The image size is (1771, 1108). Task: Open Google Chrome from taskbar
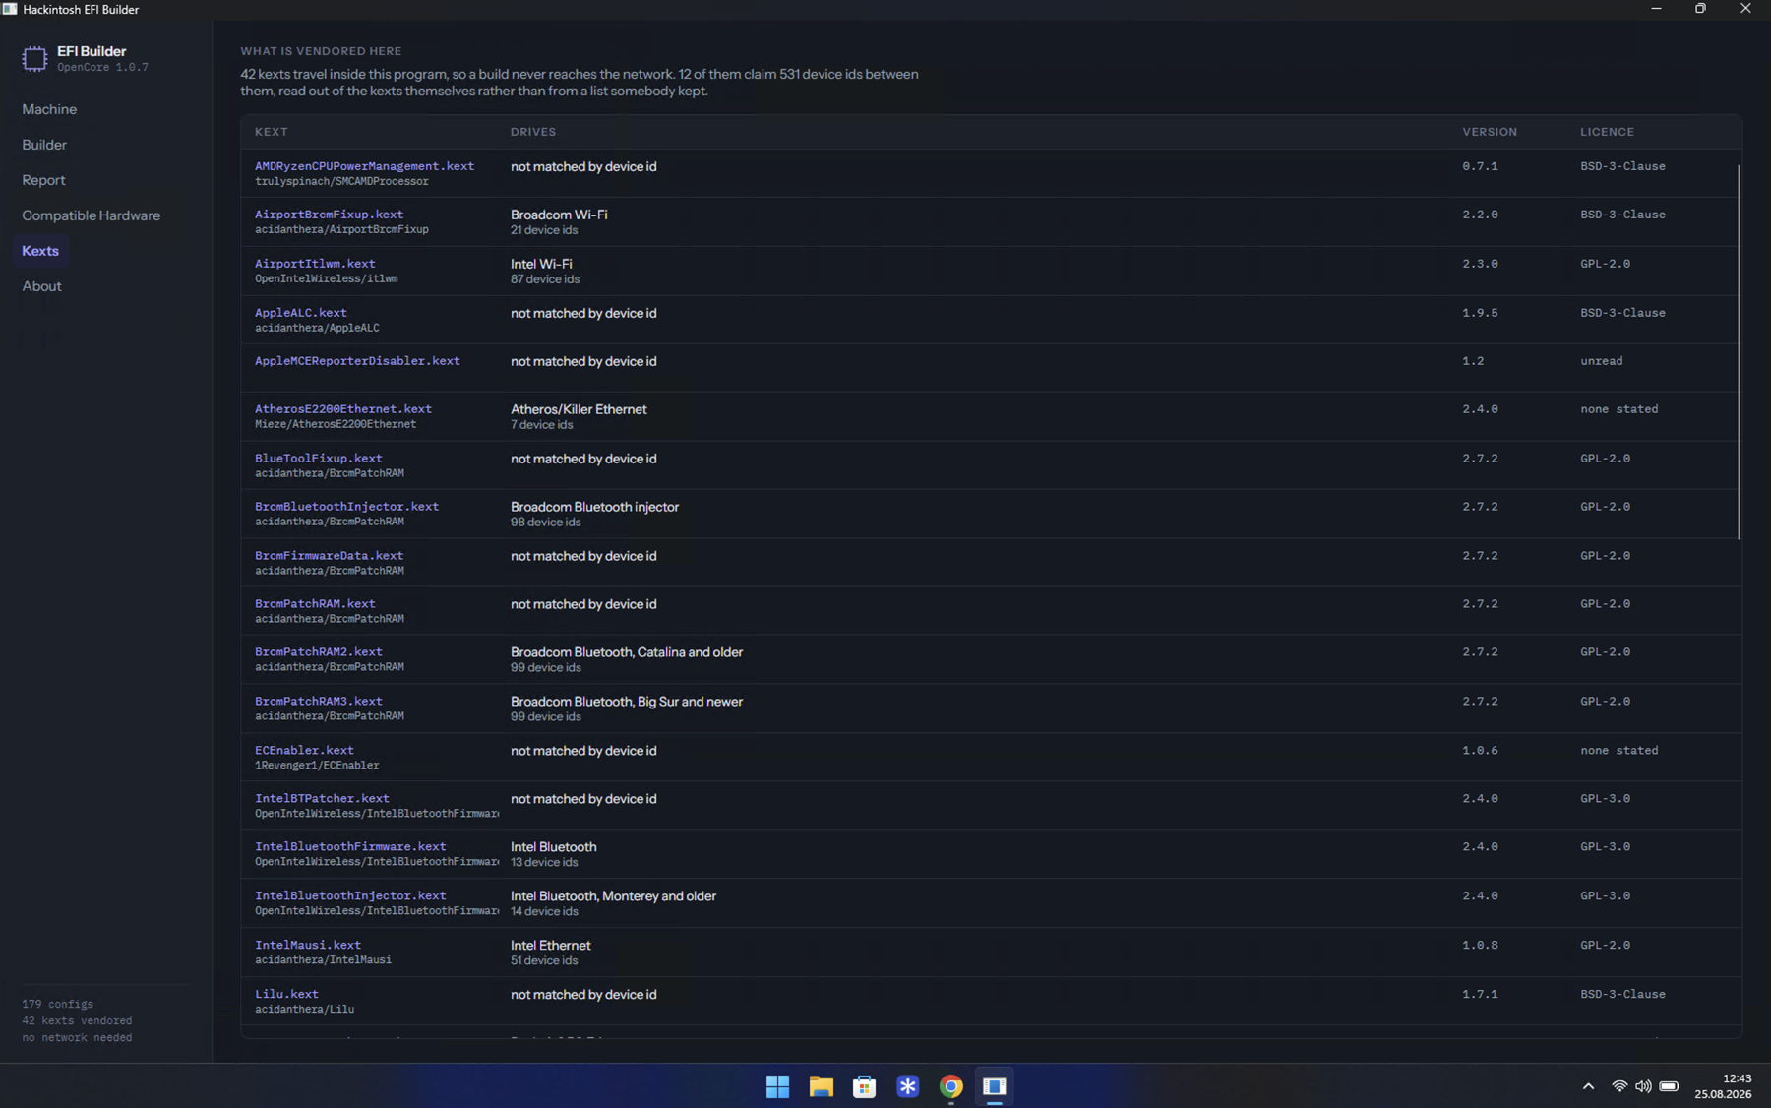pos(950,1086)
